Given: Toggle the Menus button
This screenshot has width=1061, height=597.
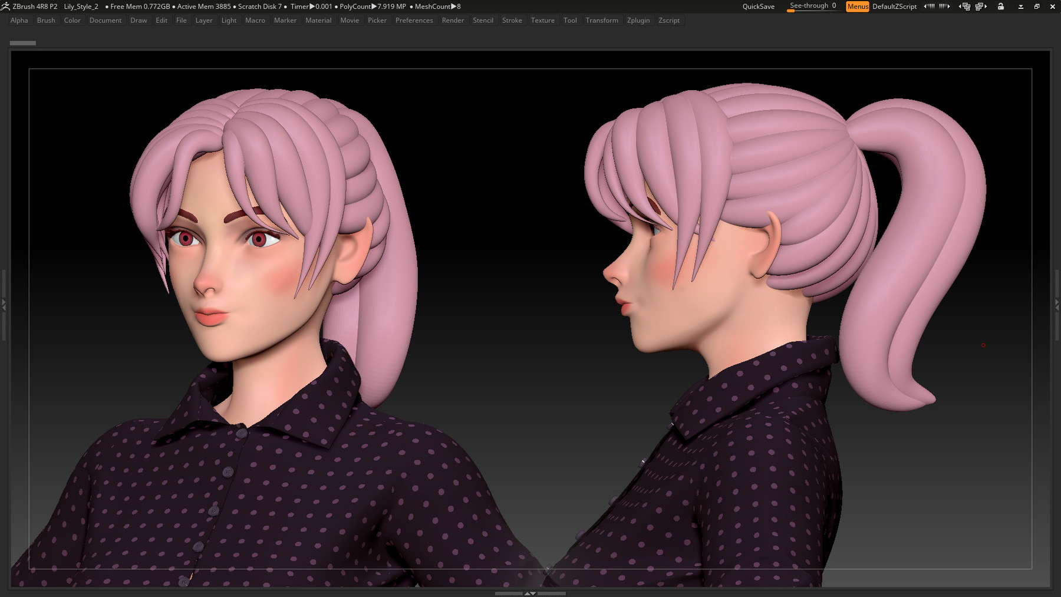Looking at the screenshot, I should [x=858, y=6].
